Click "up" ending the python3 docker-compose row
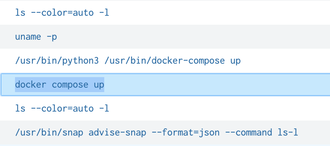Screen dimensions: 330x146 click(x=235, y=61)
